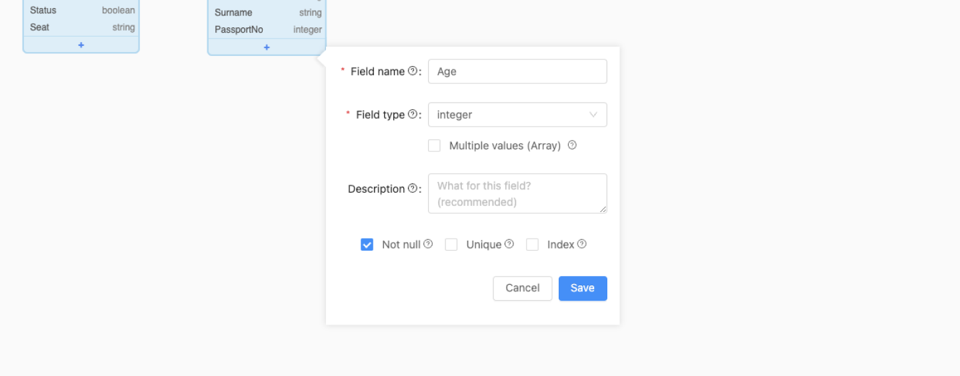Click help icon next to Unique
This screenshot has height=376, width=960.
click(x=509, y=244)
